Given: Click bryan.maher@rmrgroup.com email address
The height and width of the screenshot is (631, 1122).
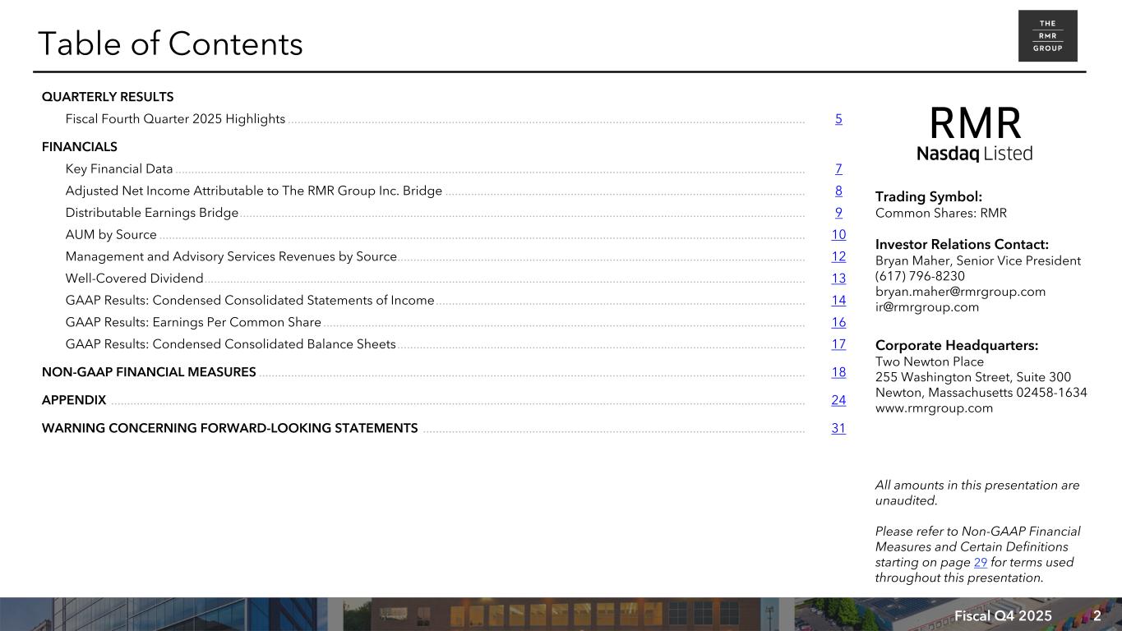Looking at the screenshot, I should tap(960, 292).
